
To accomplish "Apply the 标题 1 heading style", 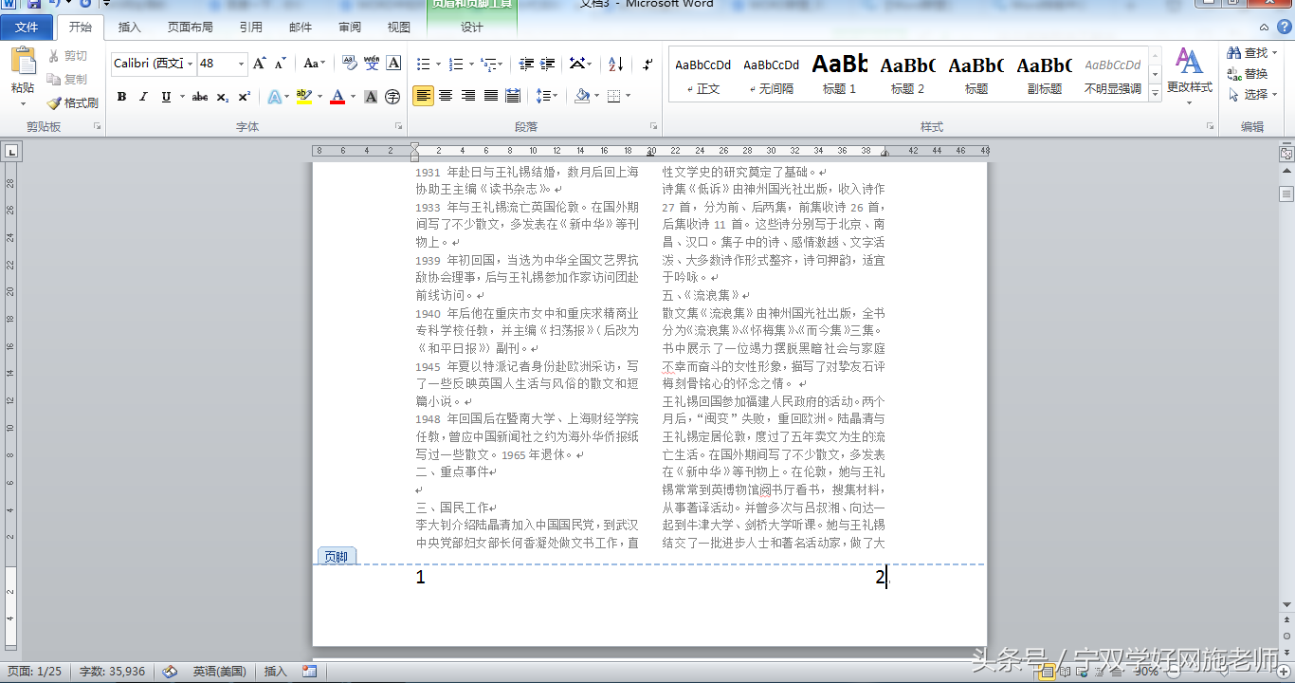I will click(840, 76).
